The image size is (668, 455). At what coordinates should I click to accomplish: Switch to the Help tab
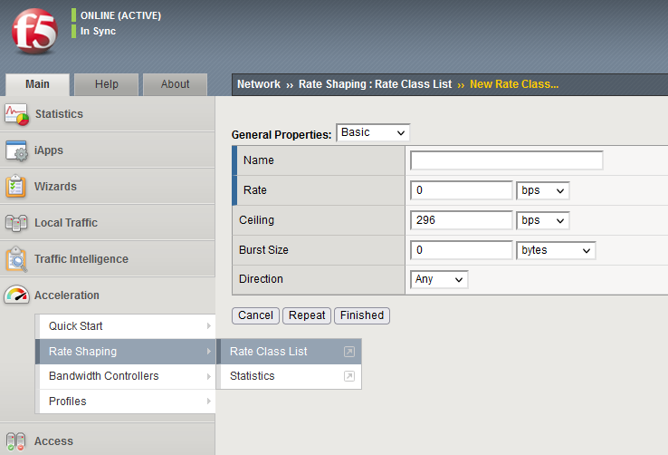point(107,84)
